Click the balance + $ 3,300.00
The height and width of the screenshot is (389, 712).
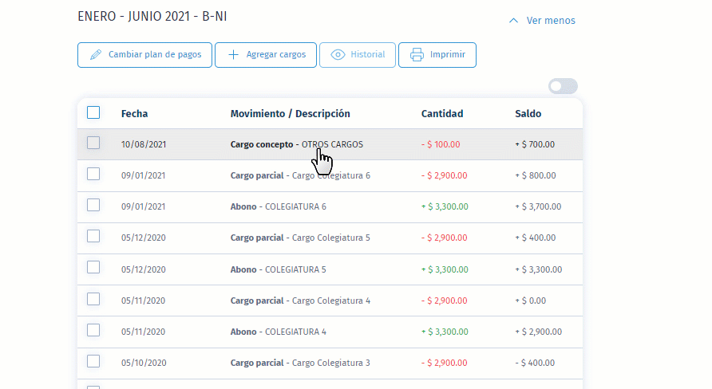click(x=539, y=269)
